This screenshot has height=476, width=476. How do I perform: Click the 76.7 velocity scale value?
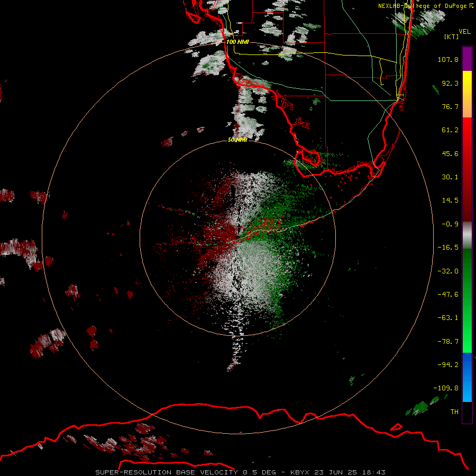coord(450,106)
